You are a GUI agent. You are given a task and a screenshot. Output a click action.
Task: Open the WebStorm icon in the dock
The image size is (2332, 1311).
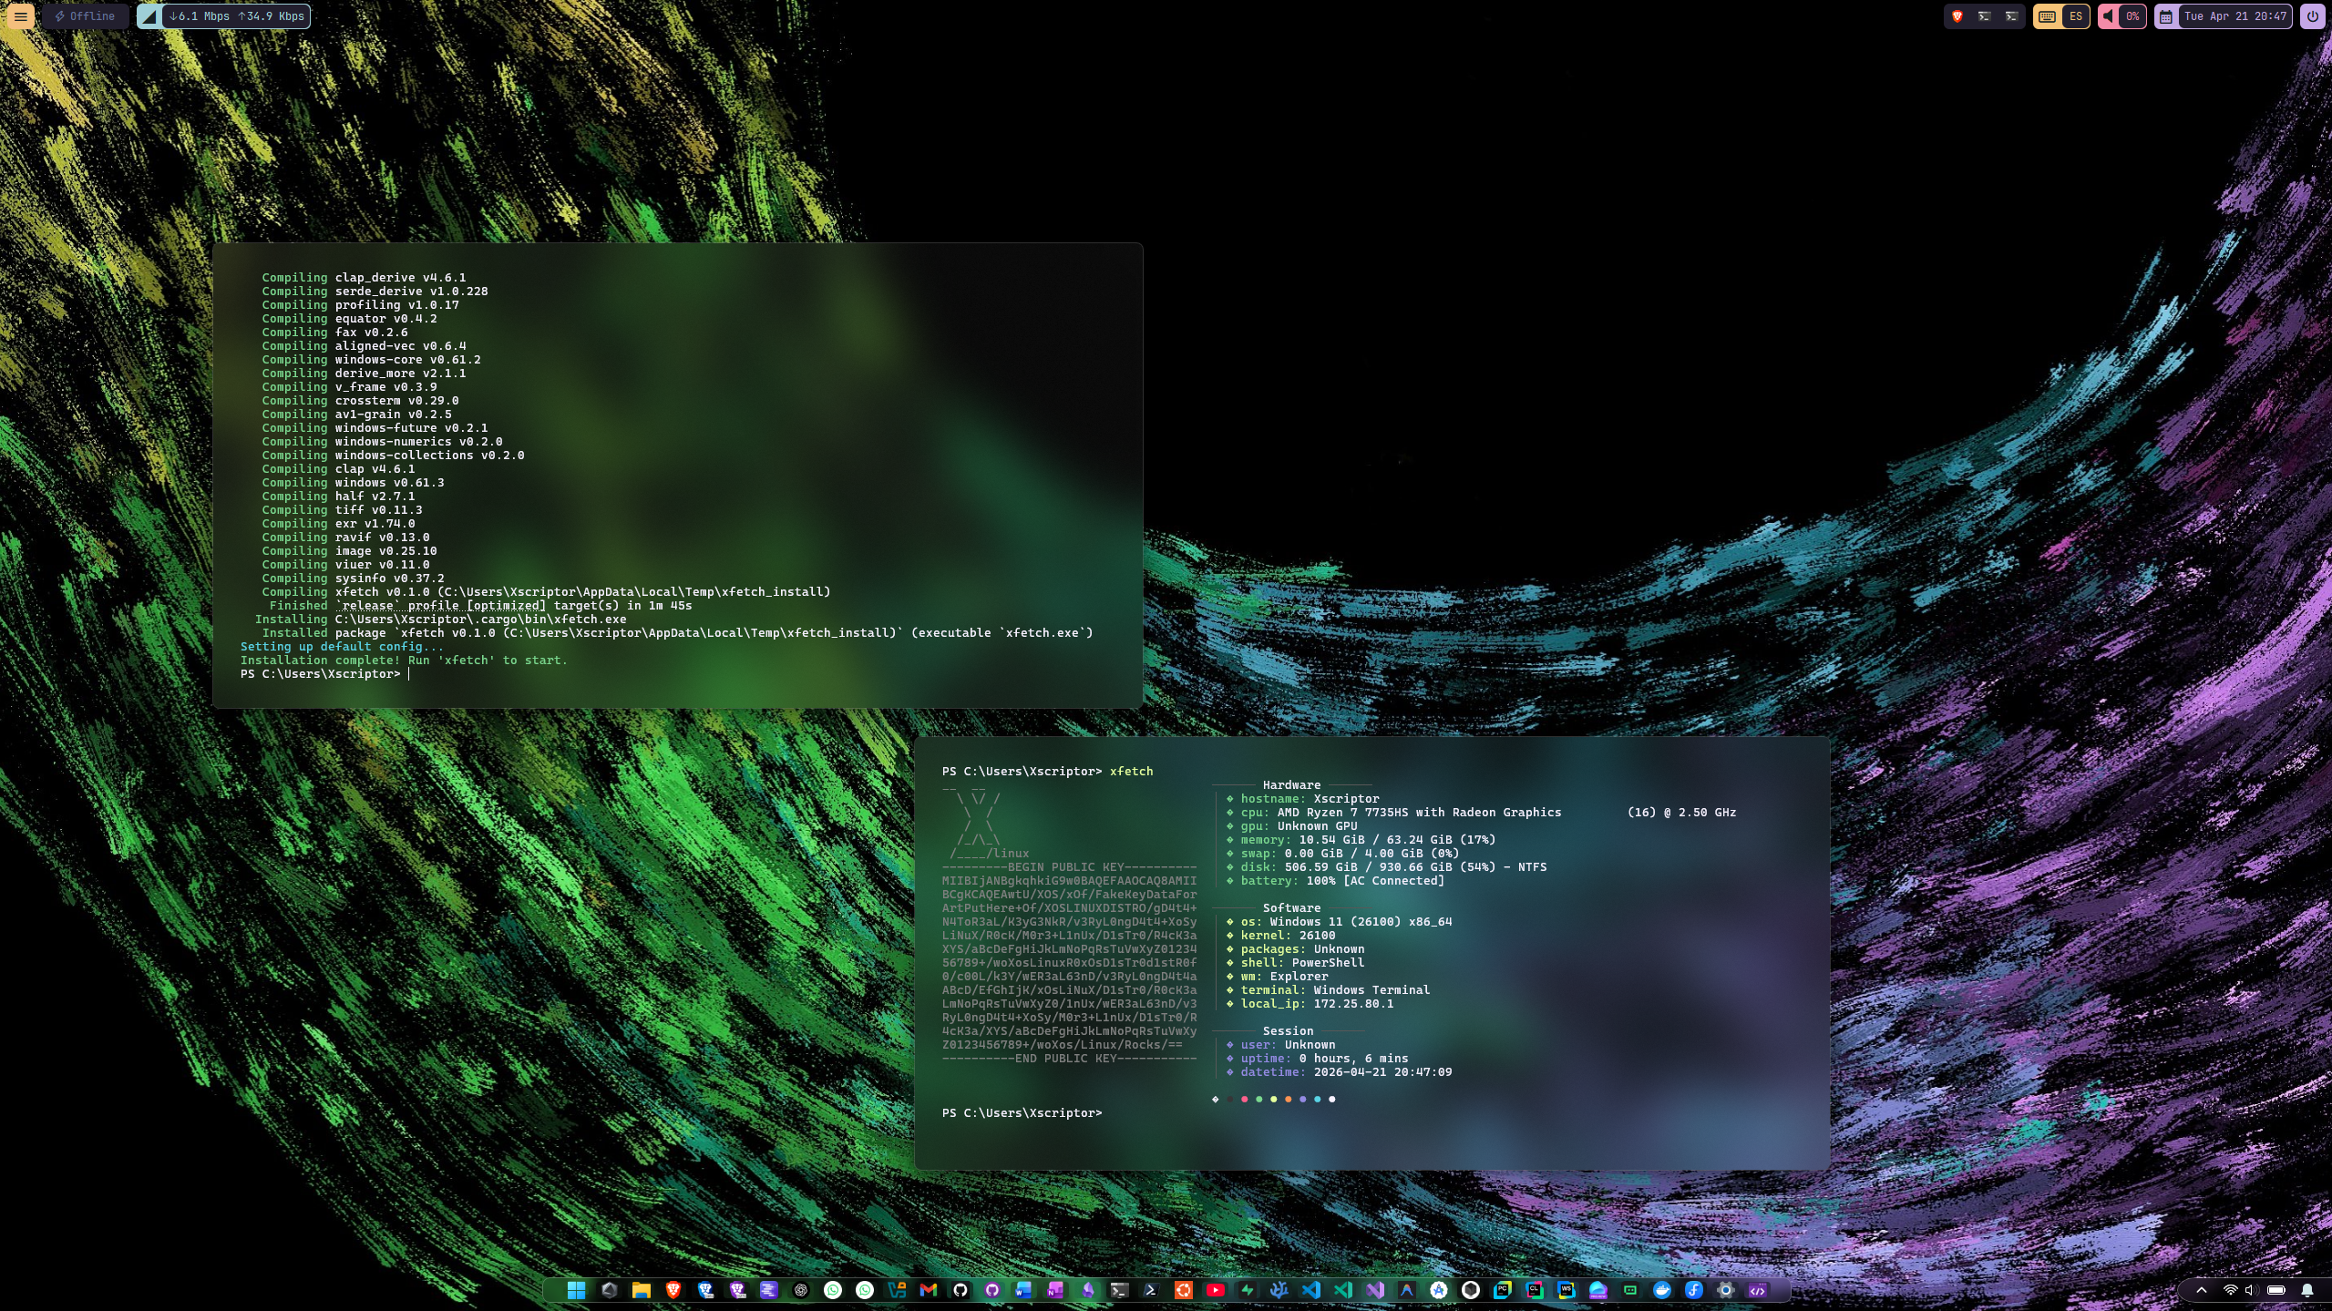pyautogui.click(x=1566, y=1290)
